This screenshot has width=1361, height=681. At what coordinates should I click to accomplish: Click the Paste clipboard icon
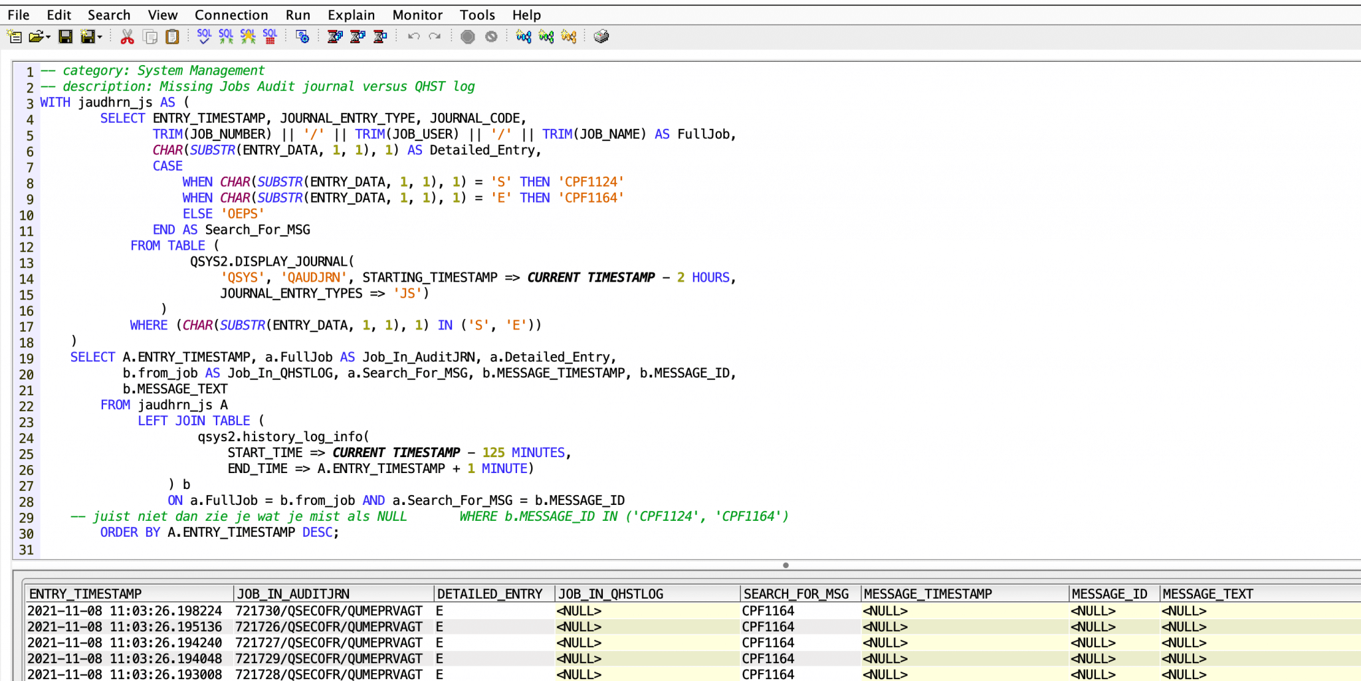click(172, 37)
